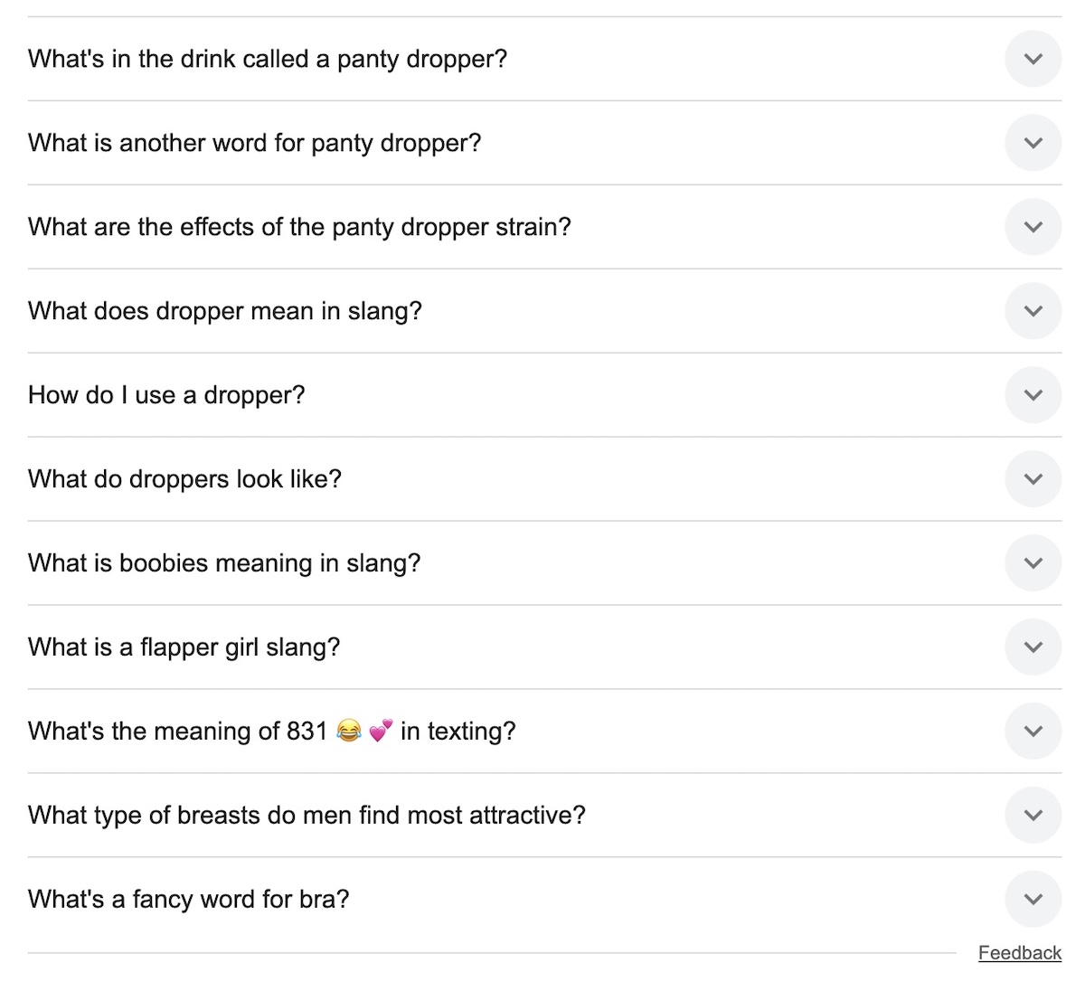Image resolution: width=1085 pixels, height=991 pixels.
Task: Expand the boobies meaning in slang chevron
Action: (1033, 563)
